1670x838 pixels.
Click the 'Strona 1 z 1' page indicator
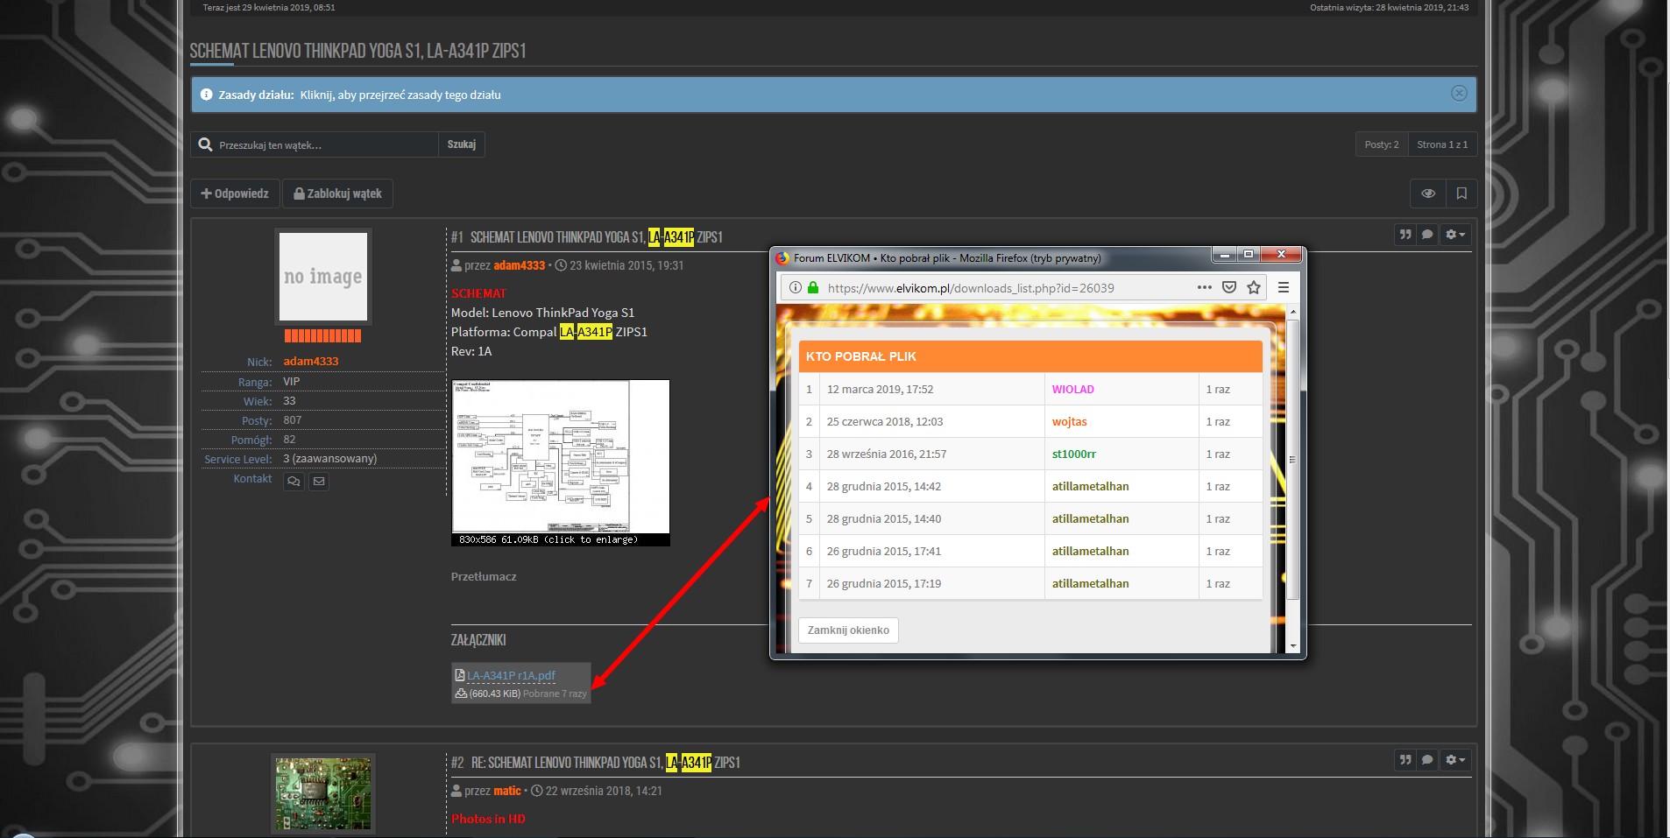point(1442,144)
